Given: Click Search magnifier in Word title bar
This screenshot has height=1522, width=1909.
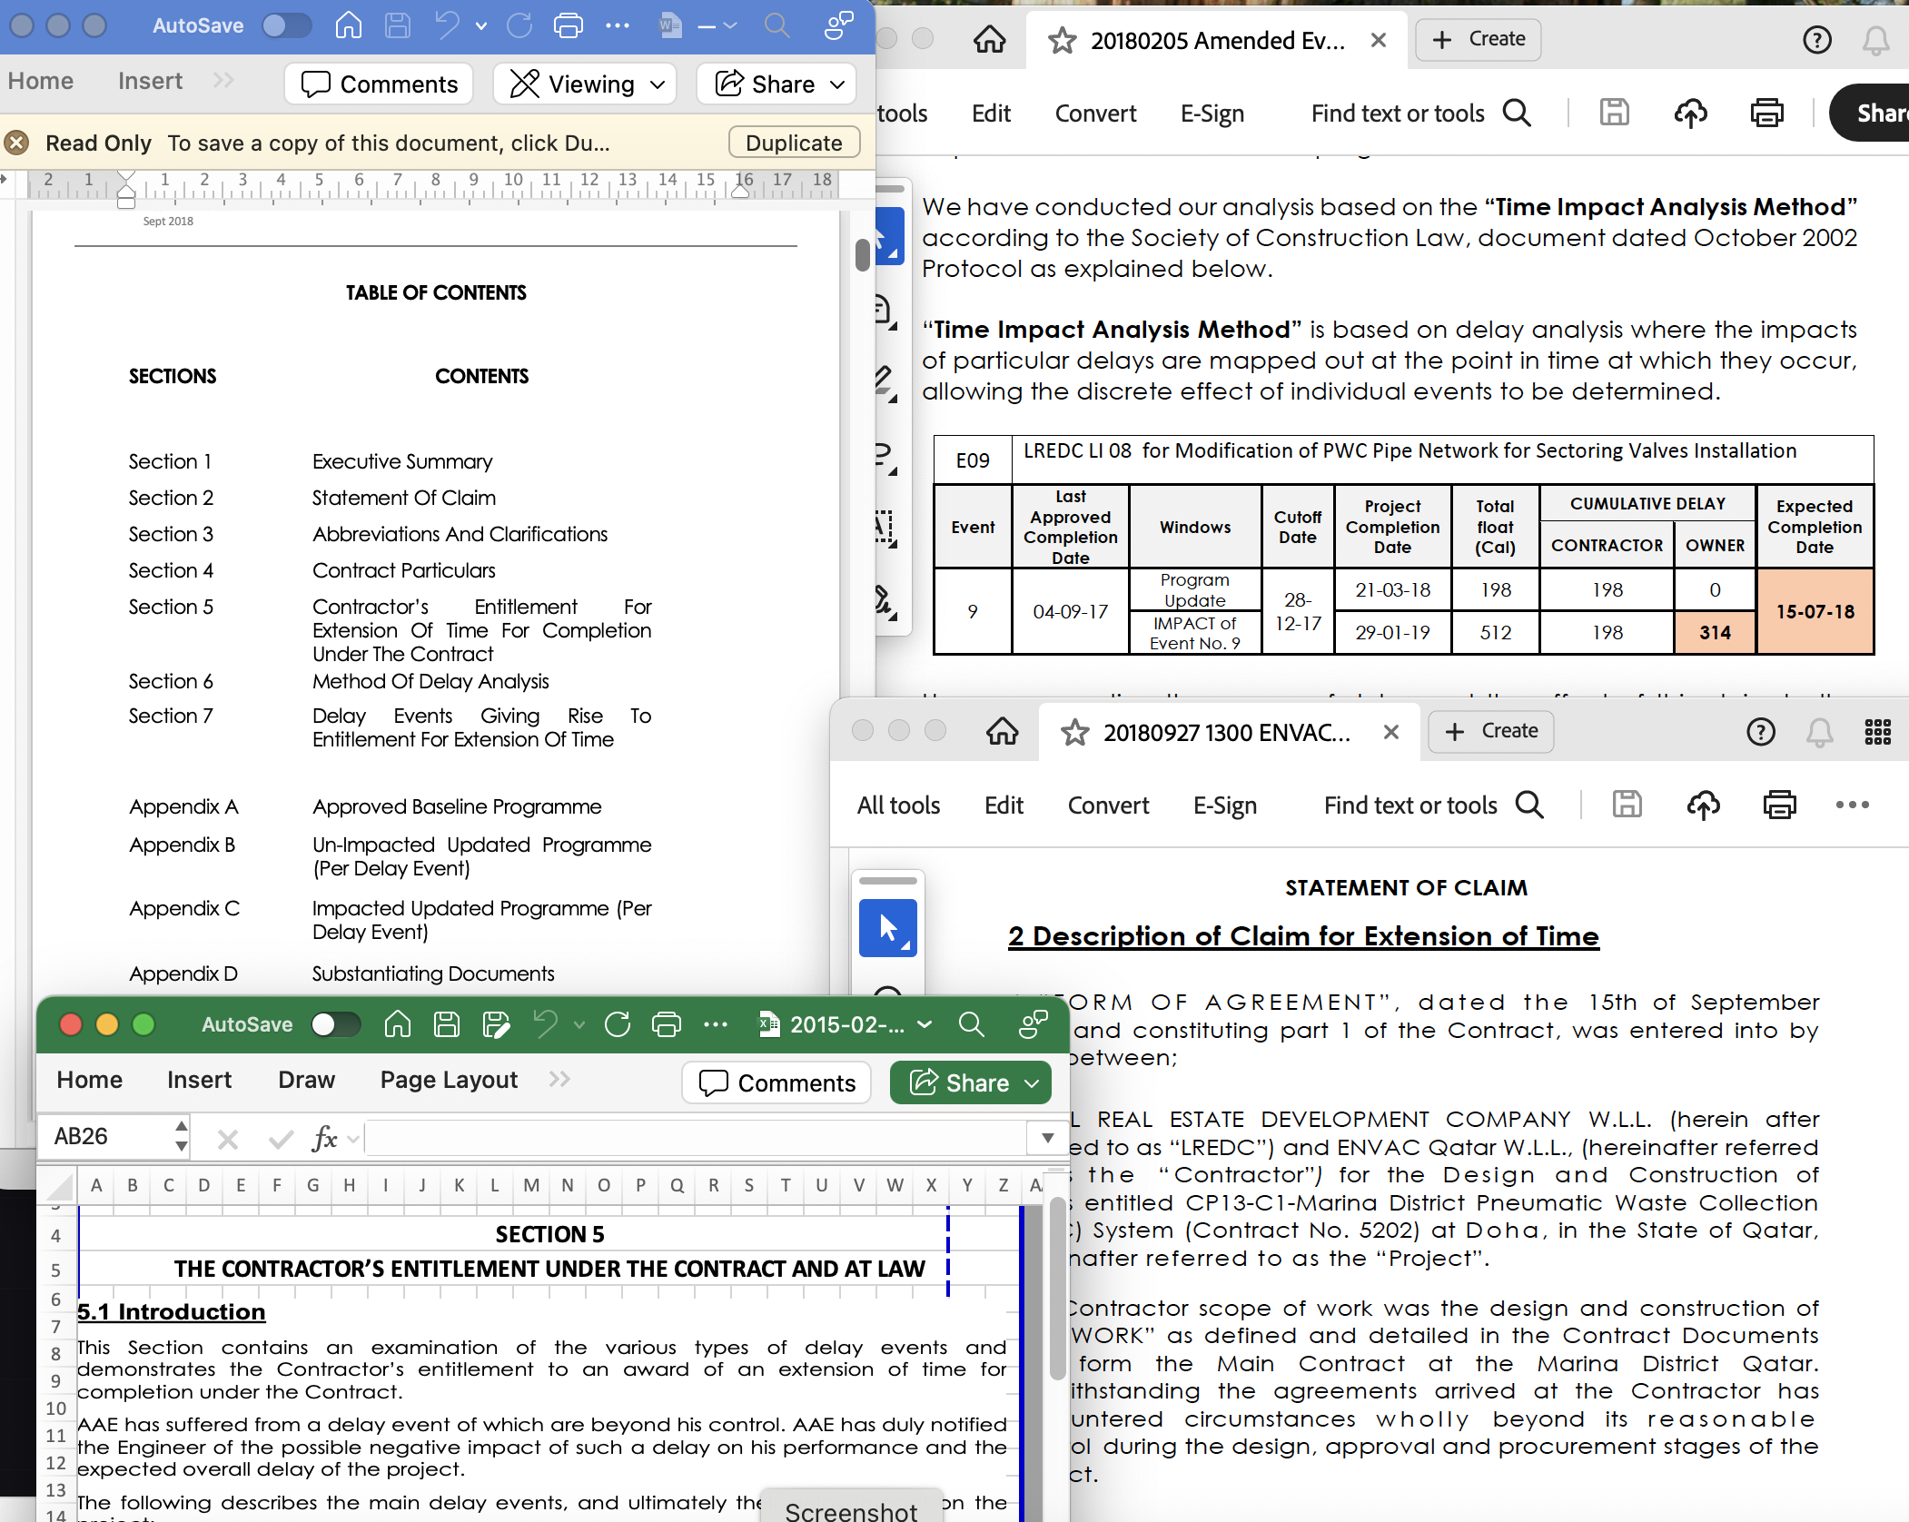Looking at the screenshot, I should (x=777, y=25).
